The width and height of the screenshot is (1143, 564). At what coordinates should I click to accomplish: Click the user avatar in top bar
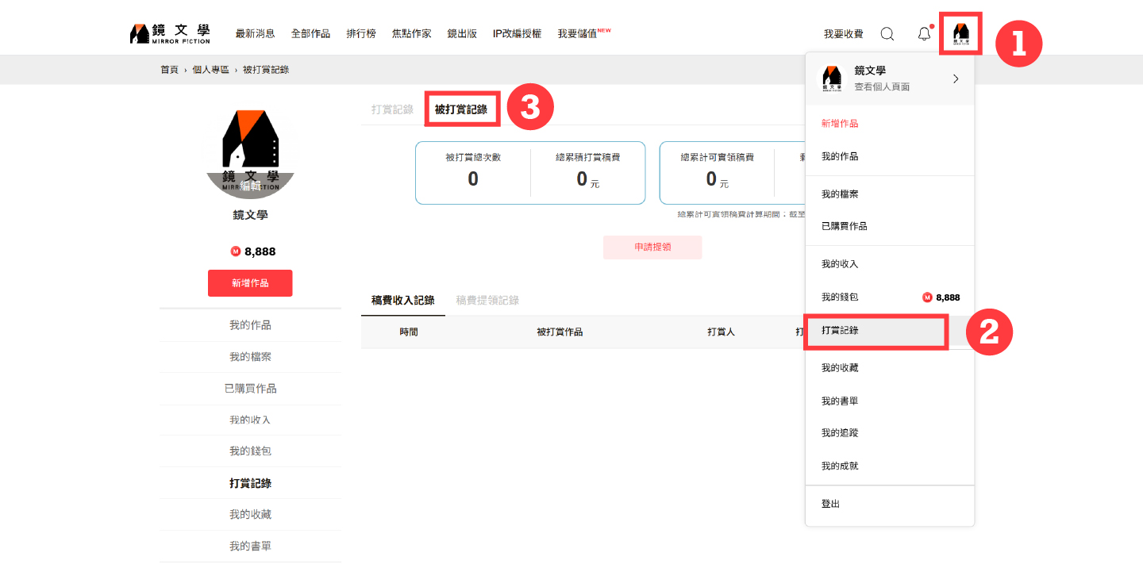coord(960,33)
